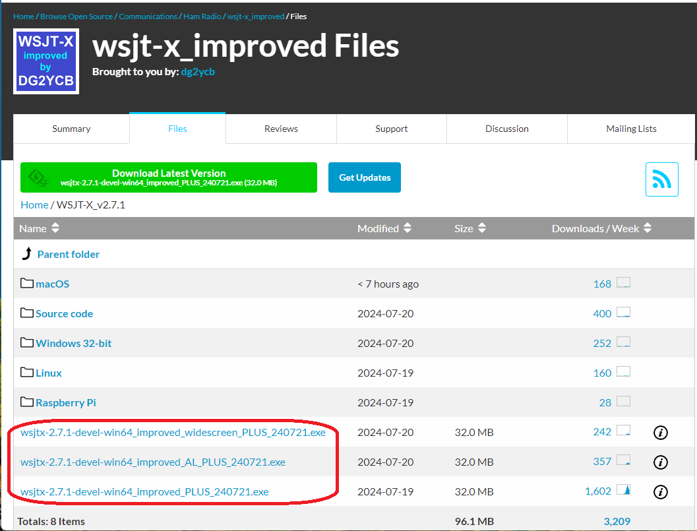Select the 'Totals: 8 Items' text
Image resolution: width=697 pixels, height=531 pixels.
tap(51, 521)
